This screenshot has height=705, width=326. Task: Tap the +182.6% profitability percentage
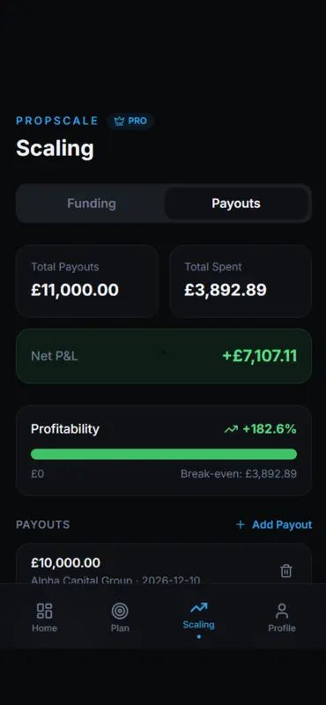270,429
